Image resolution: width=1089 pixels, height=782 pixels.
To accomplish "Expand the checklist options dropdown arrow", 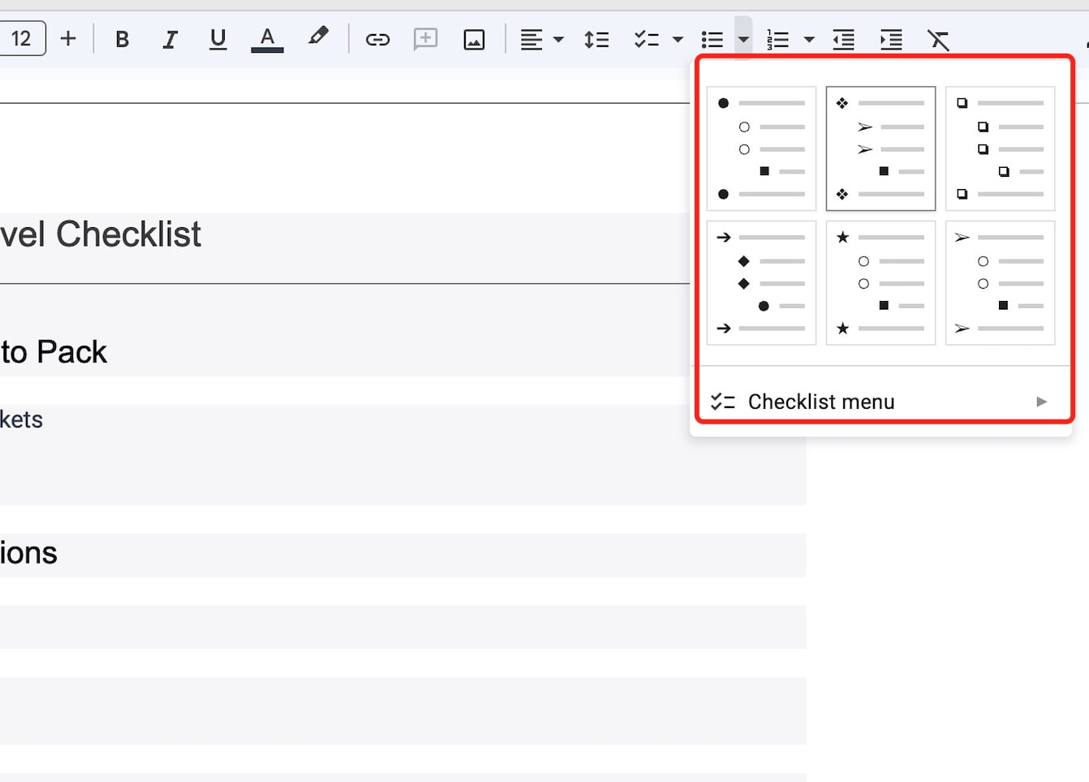I will pyautogui.click(x=678, y=39).
